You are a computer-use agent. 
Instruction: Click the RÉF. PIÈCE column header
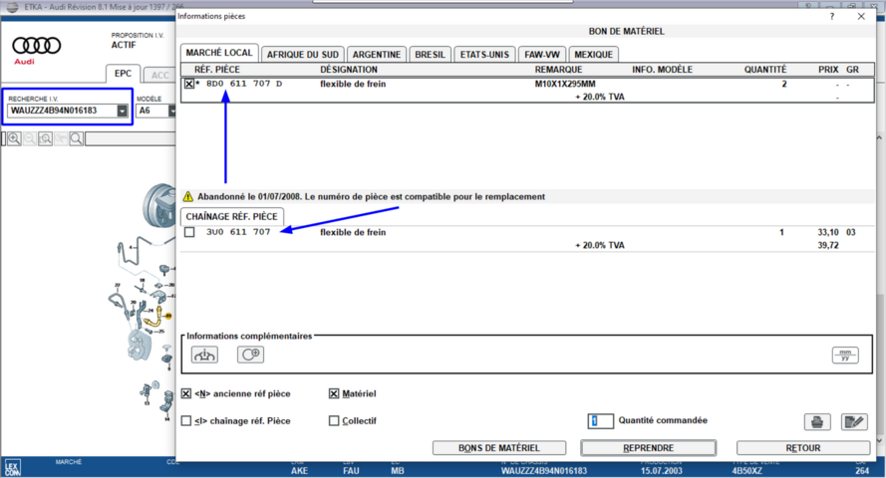[x=217, y=70]
